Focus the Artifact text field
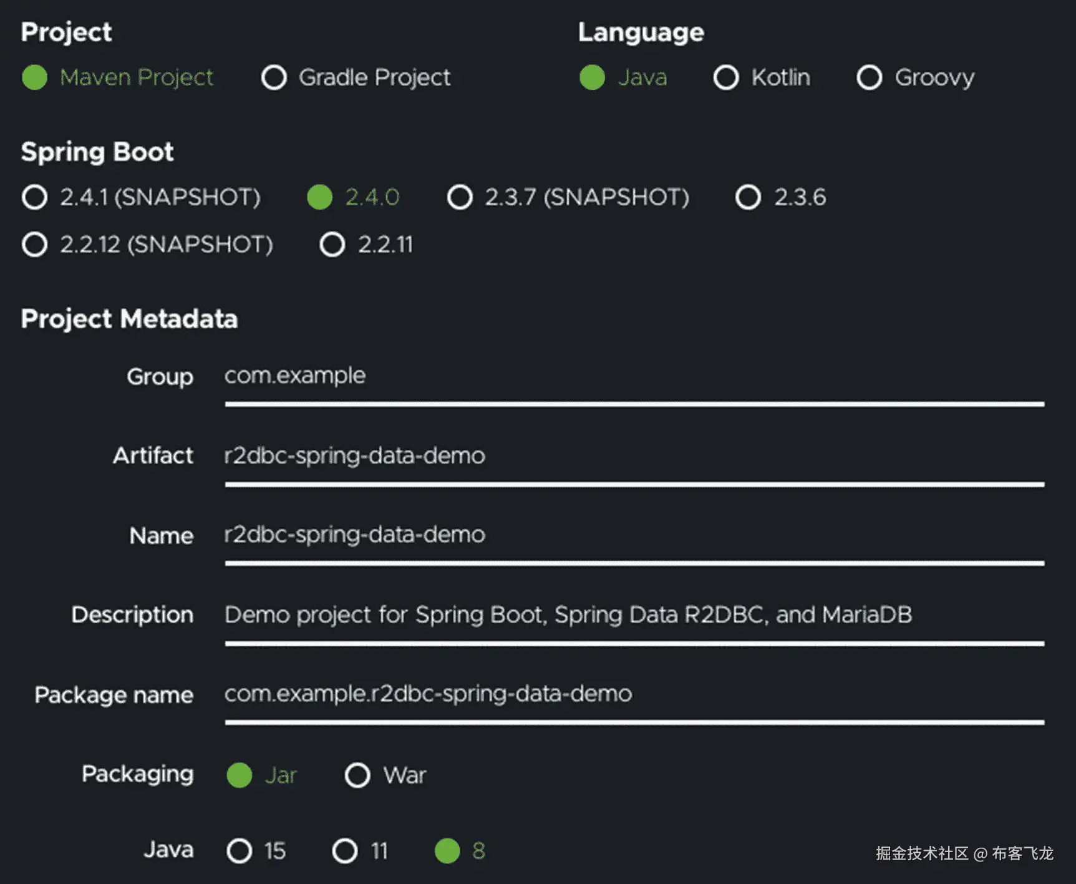 (633, 456)
